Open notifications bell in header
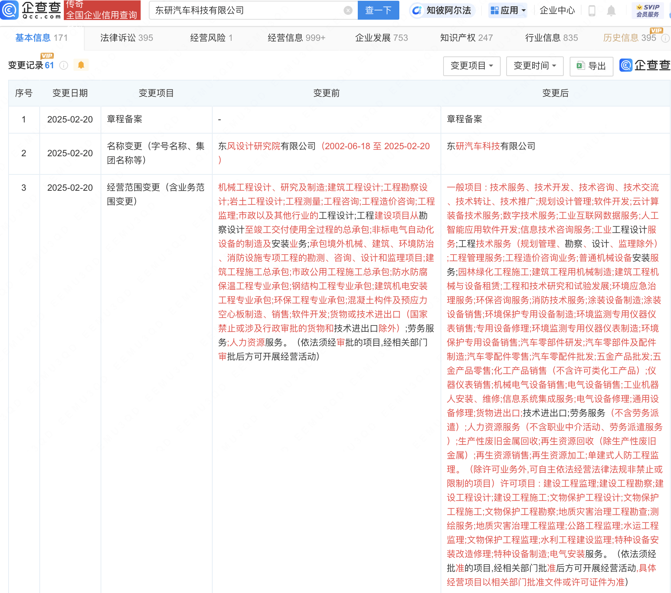The width and height of the screenshot is (671, 593). pos(611,11)
